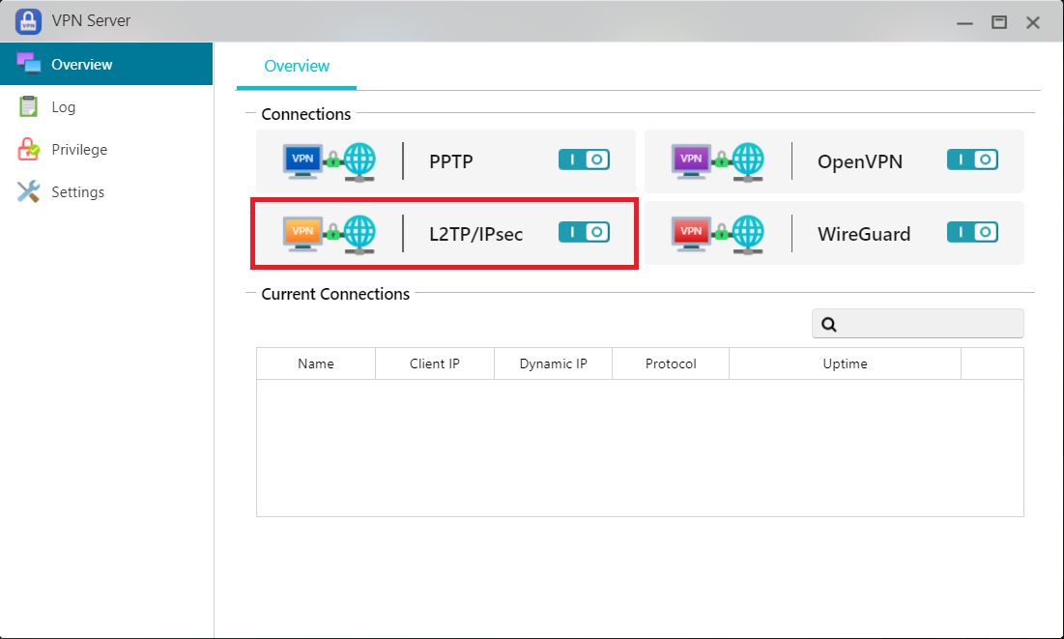The image size is (1064, 639).
Task: Sort by the Client IP column header
Action: [x=434, y=364]
